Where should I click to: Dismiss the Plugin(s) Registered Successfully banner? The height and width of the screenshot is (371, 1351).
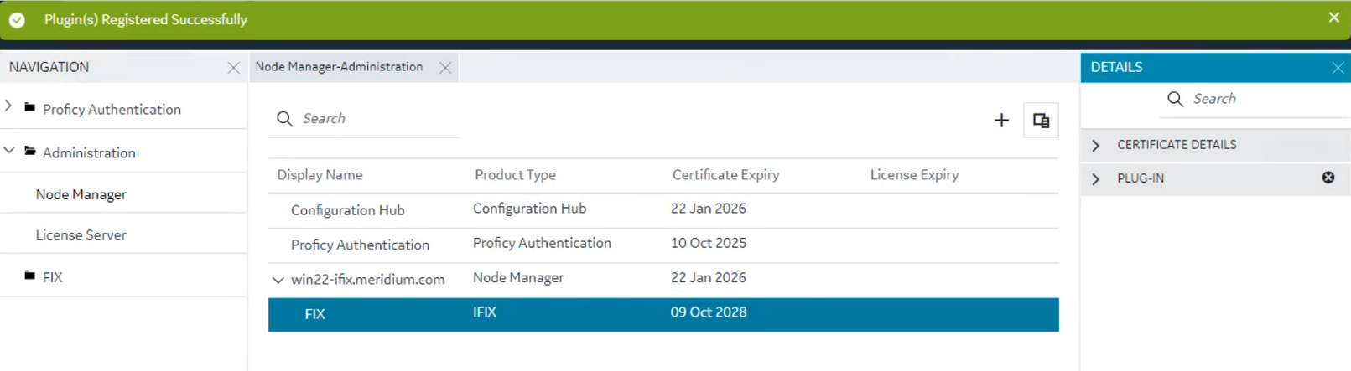tap(1333, 18)
